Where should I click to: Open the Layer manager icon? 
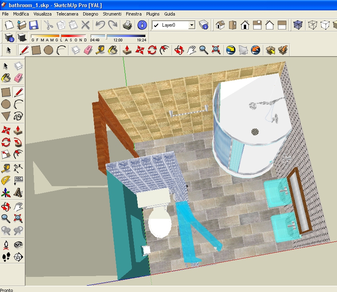(x=204, y=25)
